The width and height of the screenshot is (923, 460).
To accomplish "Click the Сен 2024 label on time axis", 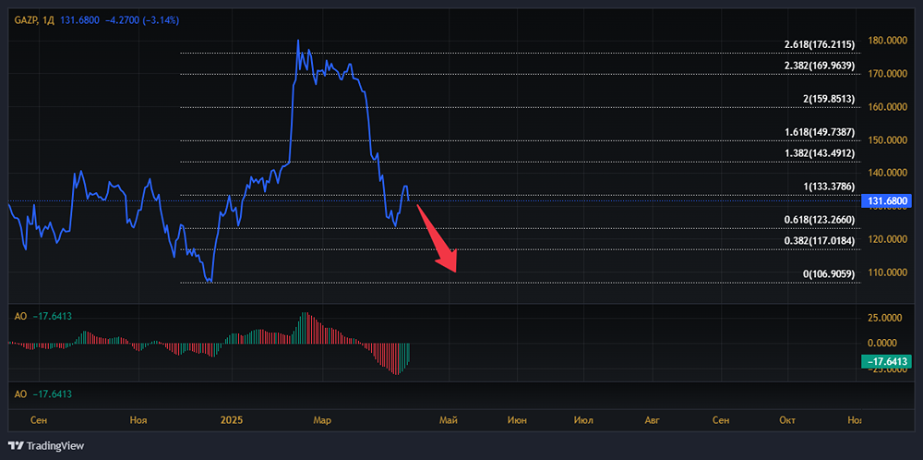I will (38, 420).
